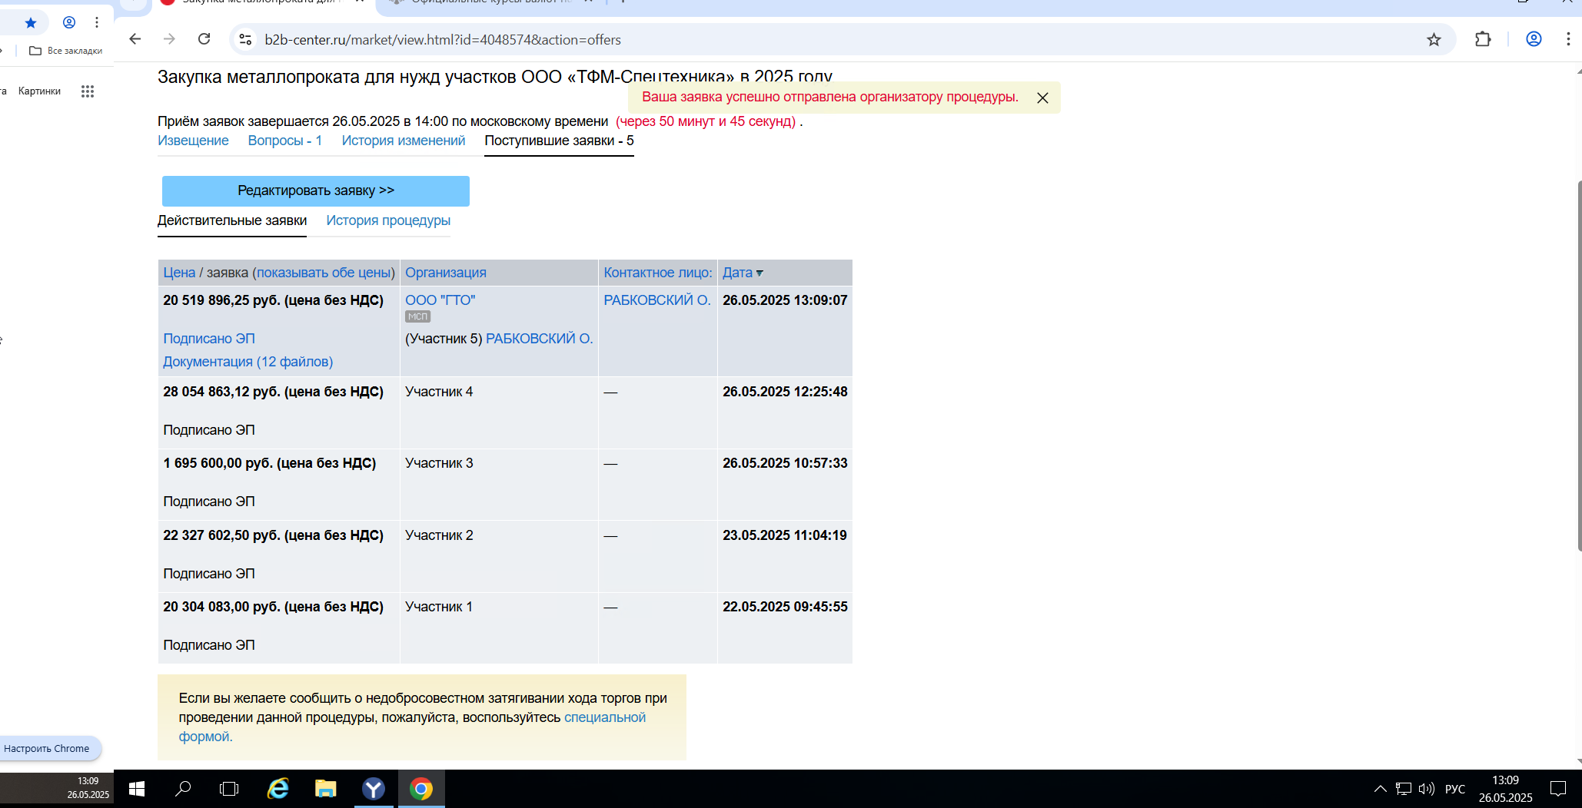Open the Windows Start menu
Viewport: 1582px width, 808px height.
click(137, 789)
